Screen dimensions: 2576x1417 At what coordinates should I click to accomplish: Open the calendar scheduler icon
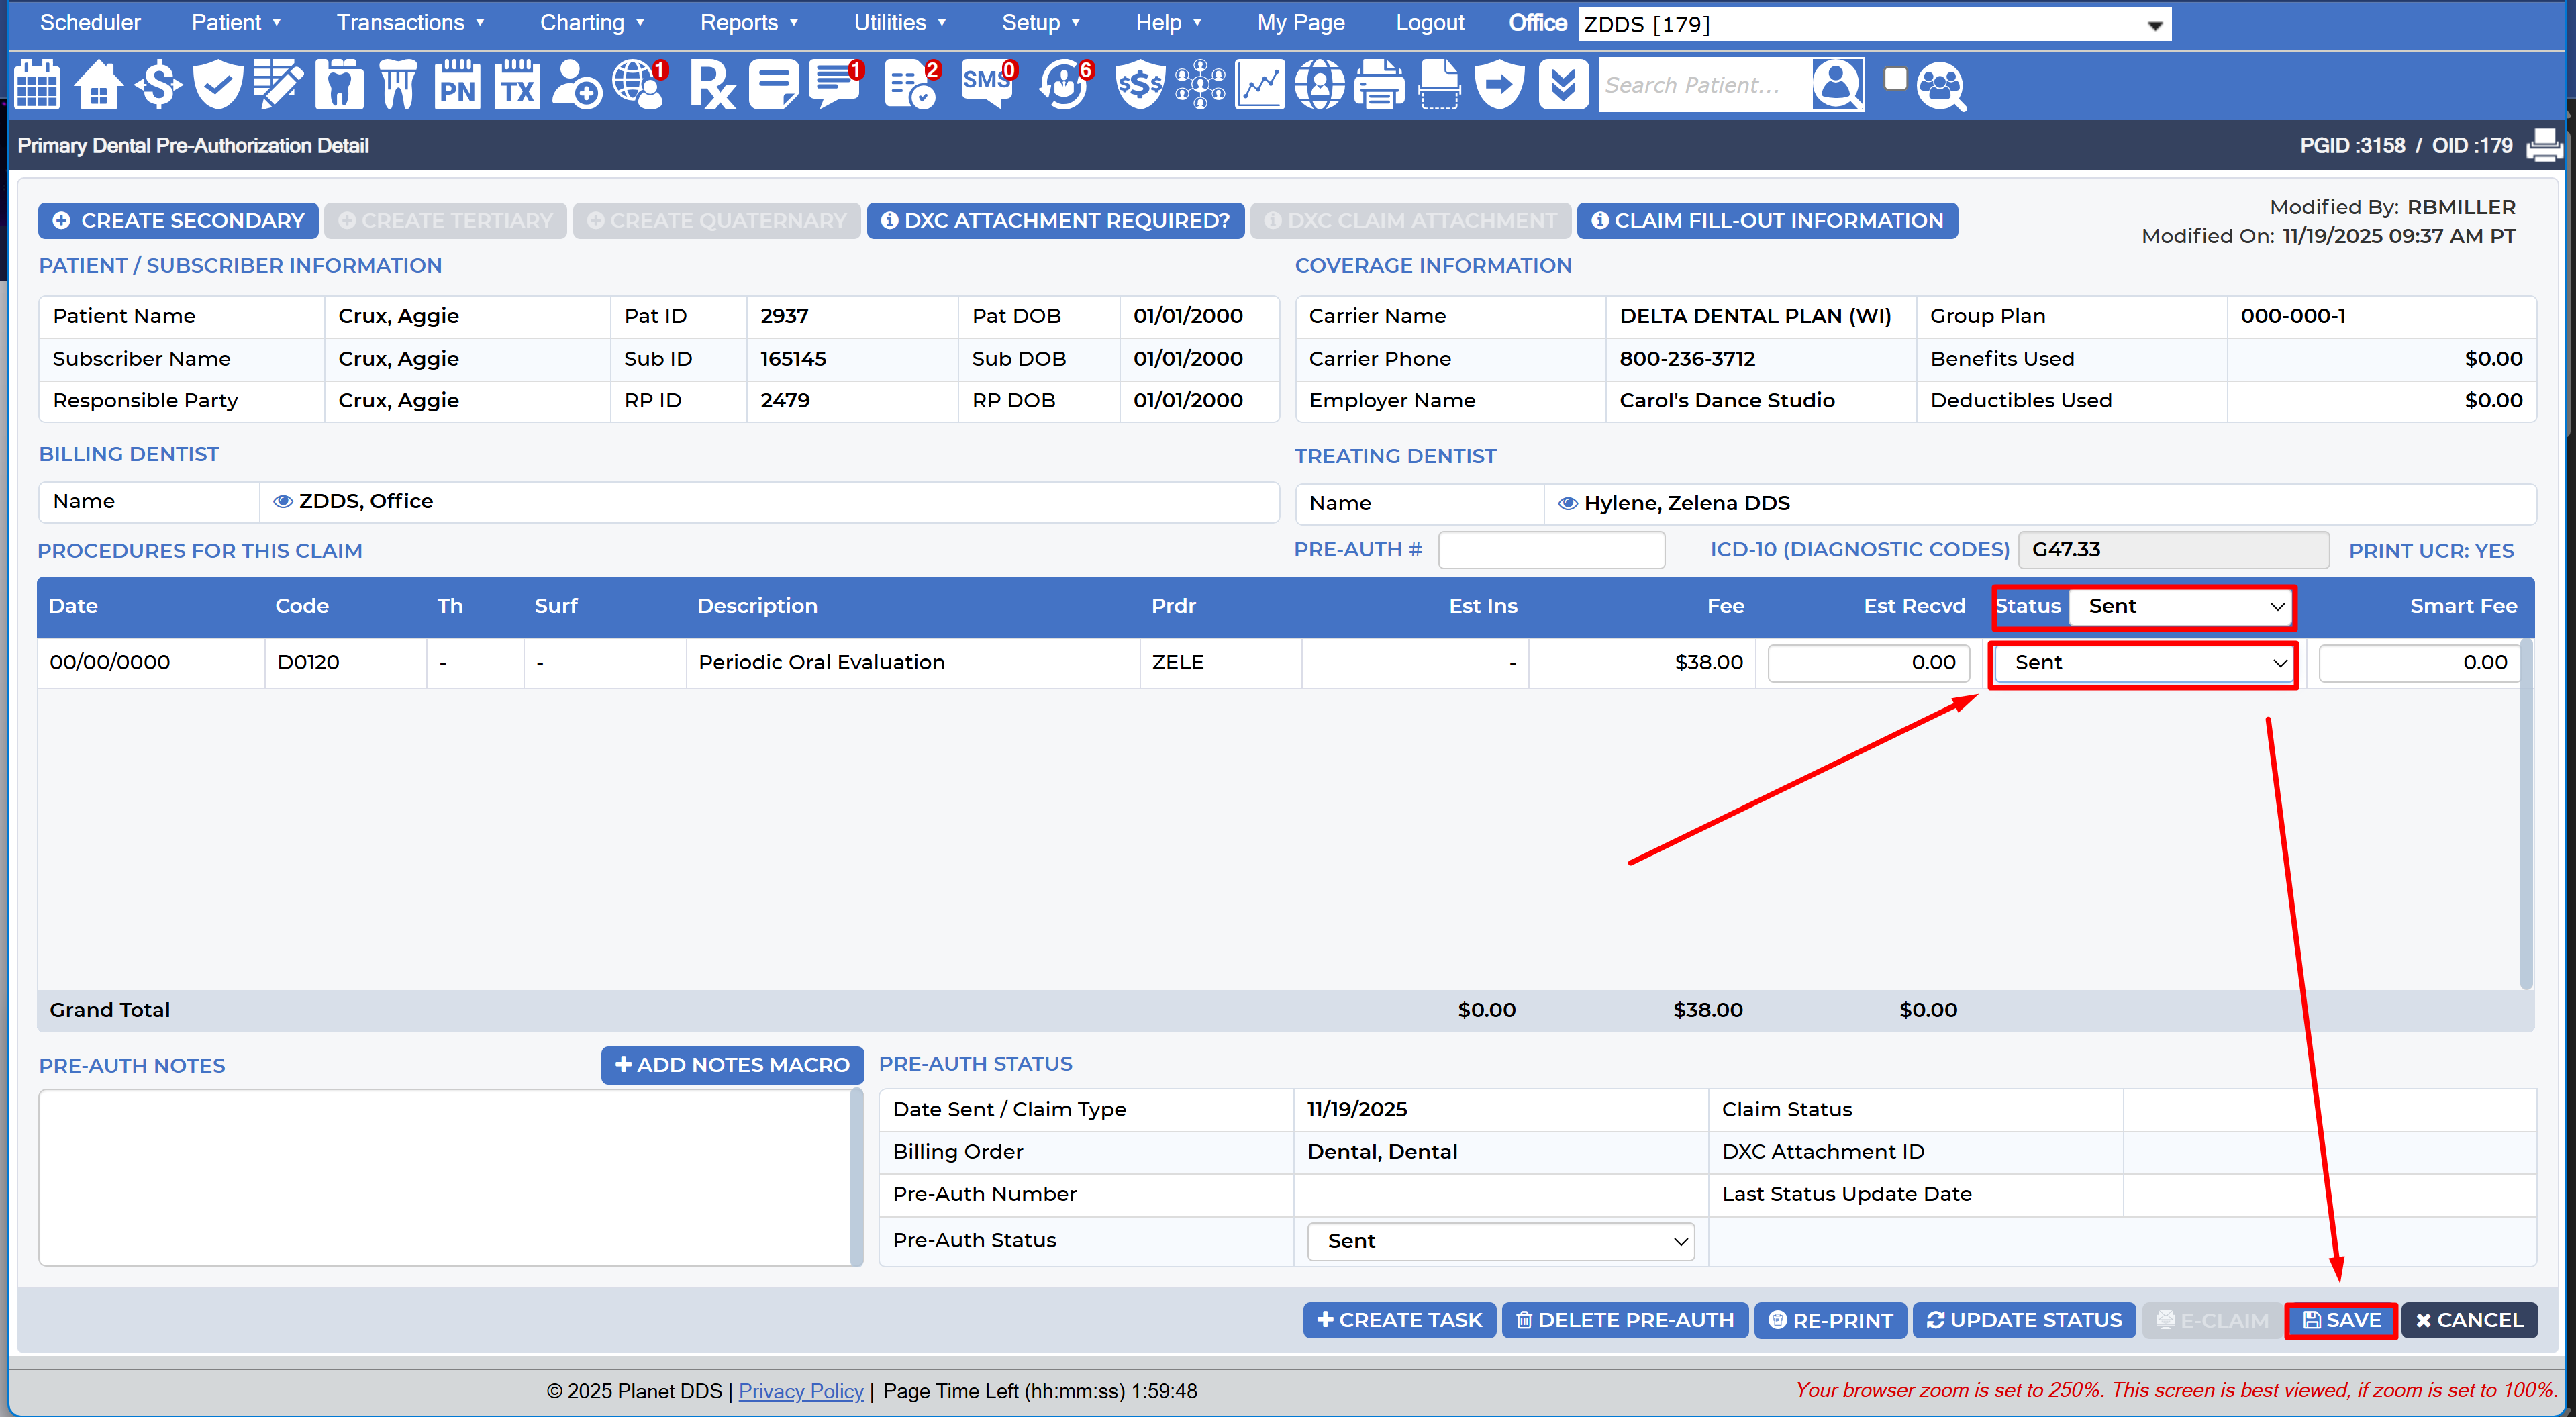[37, 85]
